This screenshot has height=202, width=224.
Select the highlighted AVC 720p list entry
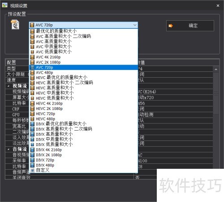[83, 67]
